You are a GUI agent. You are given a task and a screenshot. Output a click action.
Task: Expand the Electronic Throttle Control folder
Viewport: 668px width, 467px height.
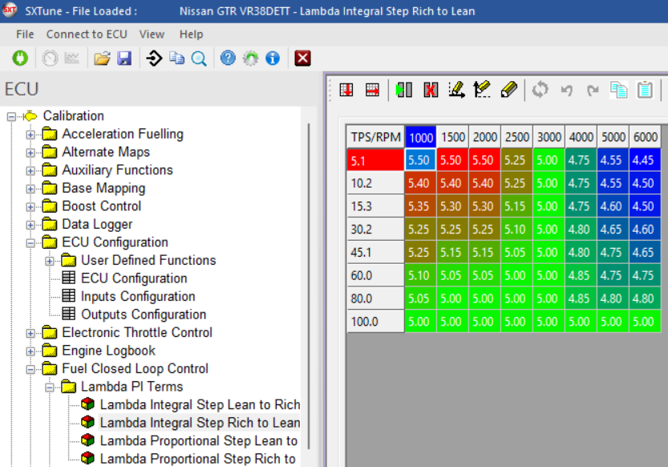tap(30, 333)
